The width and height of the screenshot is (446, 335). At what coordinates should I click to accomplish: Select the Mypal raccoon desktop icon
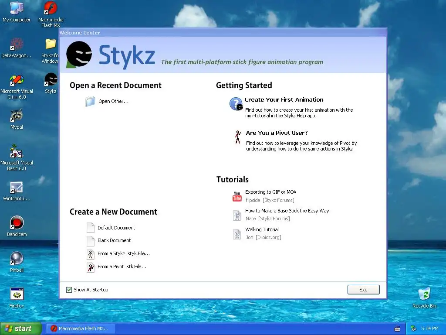pos(17,115)
